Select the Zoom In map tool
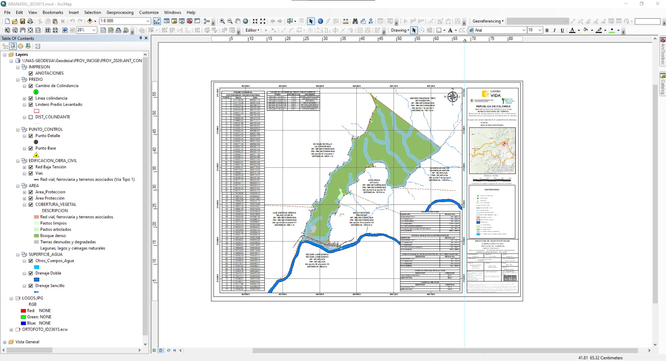This screenshot has height=361, width=666. click(222, 21)
